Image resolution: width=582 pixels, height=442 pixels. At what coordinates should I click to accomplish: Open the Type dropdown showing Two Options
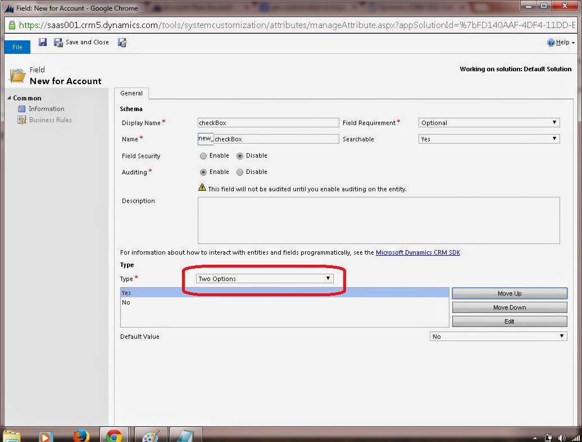(x=264, y=279)
